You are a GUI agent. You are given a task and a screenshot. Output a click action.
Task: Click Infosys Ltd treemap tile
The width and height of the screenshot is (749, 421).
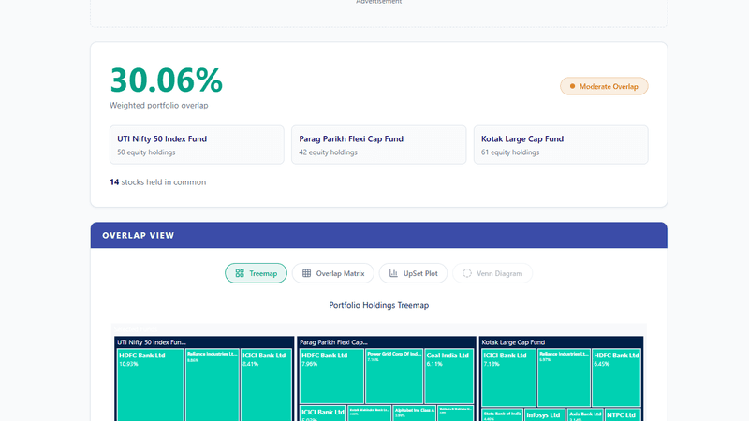coord(545,414)
